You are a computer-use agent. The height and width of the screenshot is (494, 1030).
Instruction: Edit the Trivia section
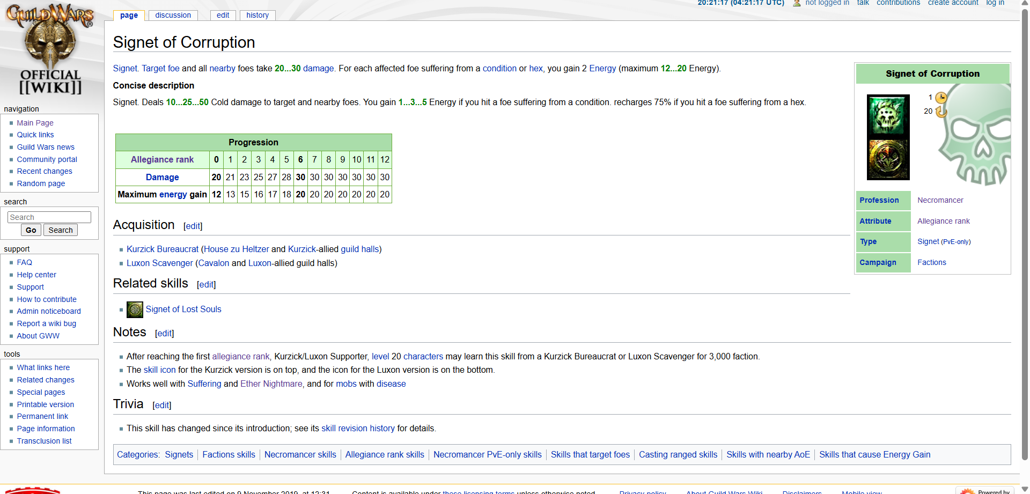(x=162, y=405)
